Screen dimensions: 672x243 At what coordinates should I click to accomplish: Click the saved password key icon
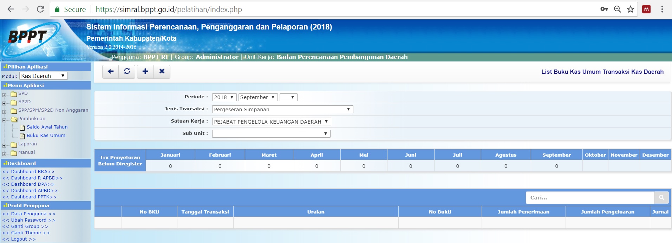click(604, 9)
